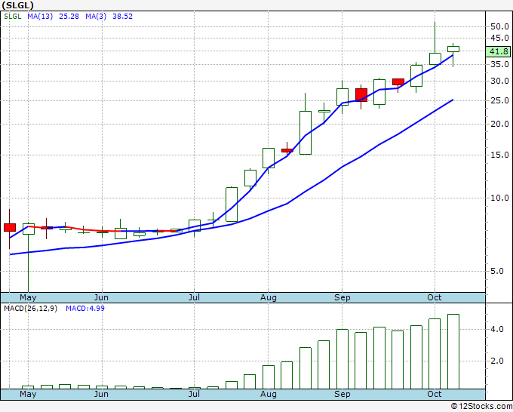This screenshot has height=412, width=513.
Task: Click the rightmost MACD histogram bar
Action: (x=453, y=351)
